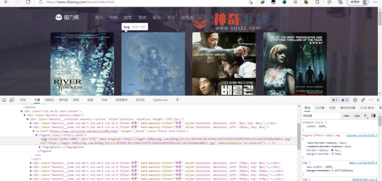
Task: Open the Collections icon in browser toolbar
Action: coord(340,2)
